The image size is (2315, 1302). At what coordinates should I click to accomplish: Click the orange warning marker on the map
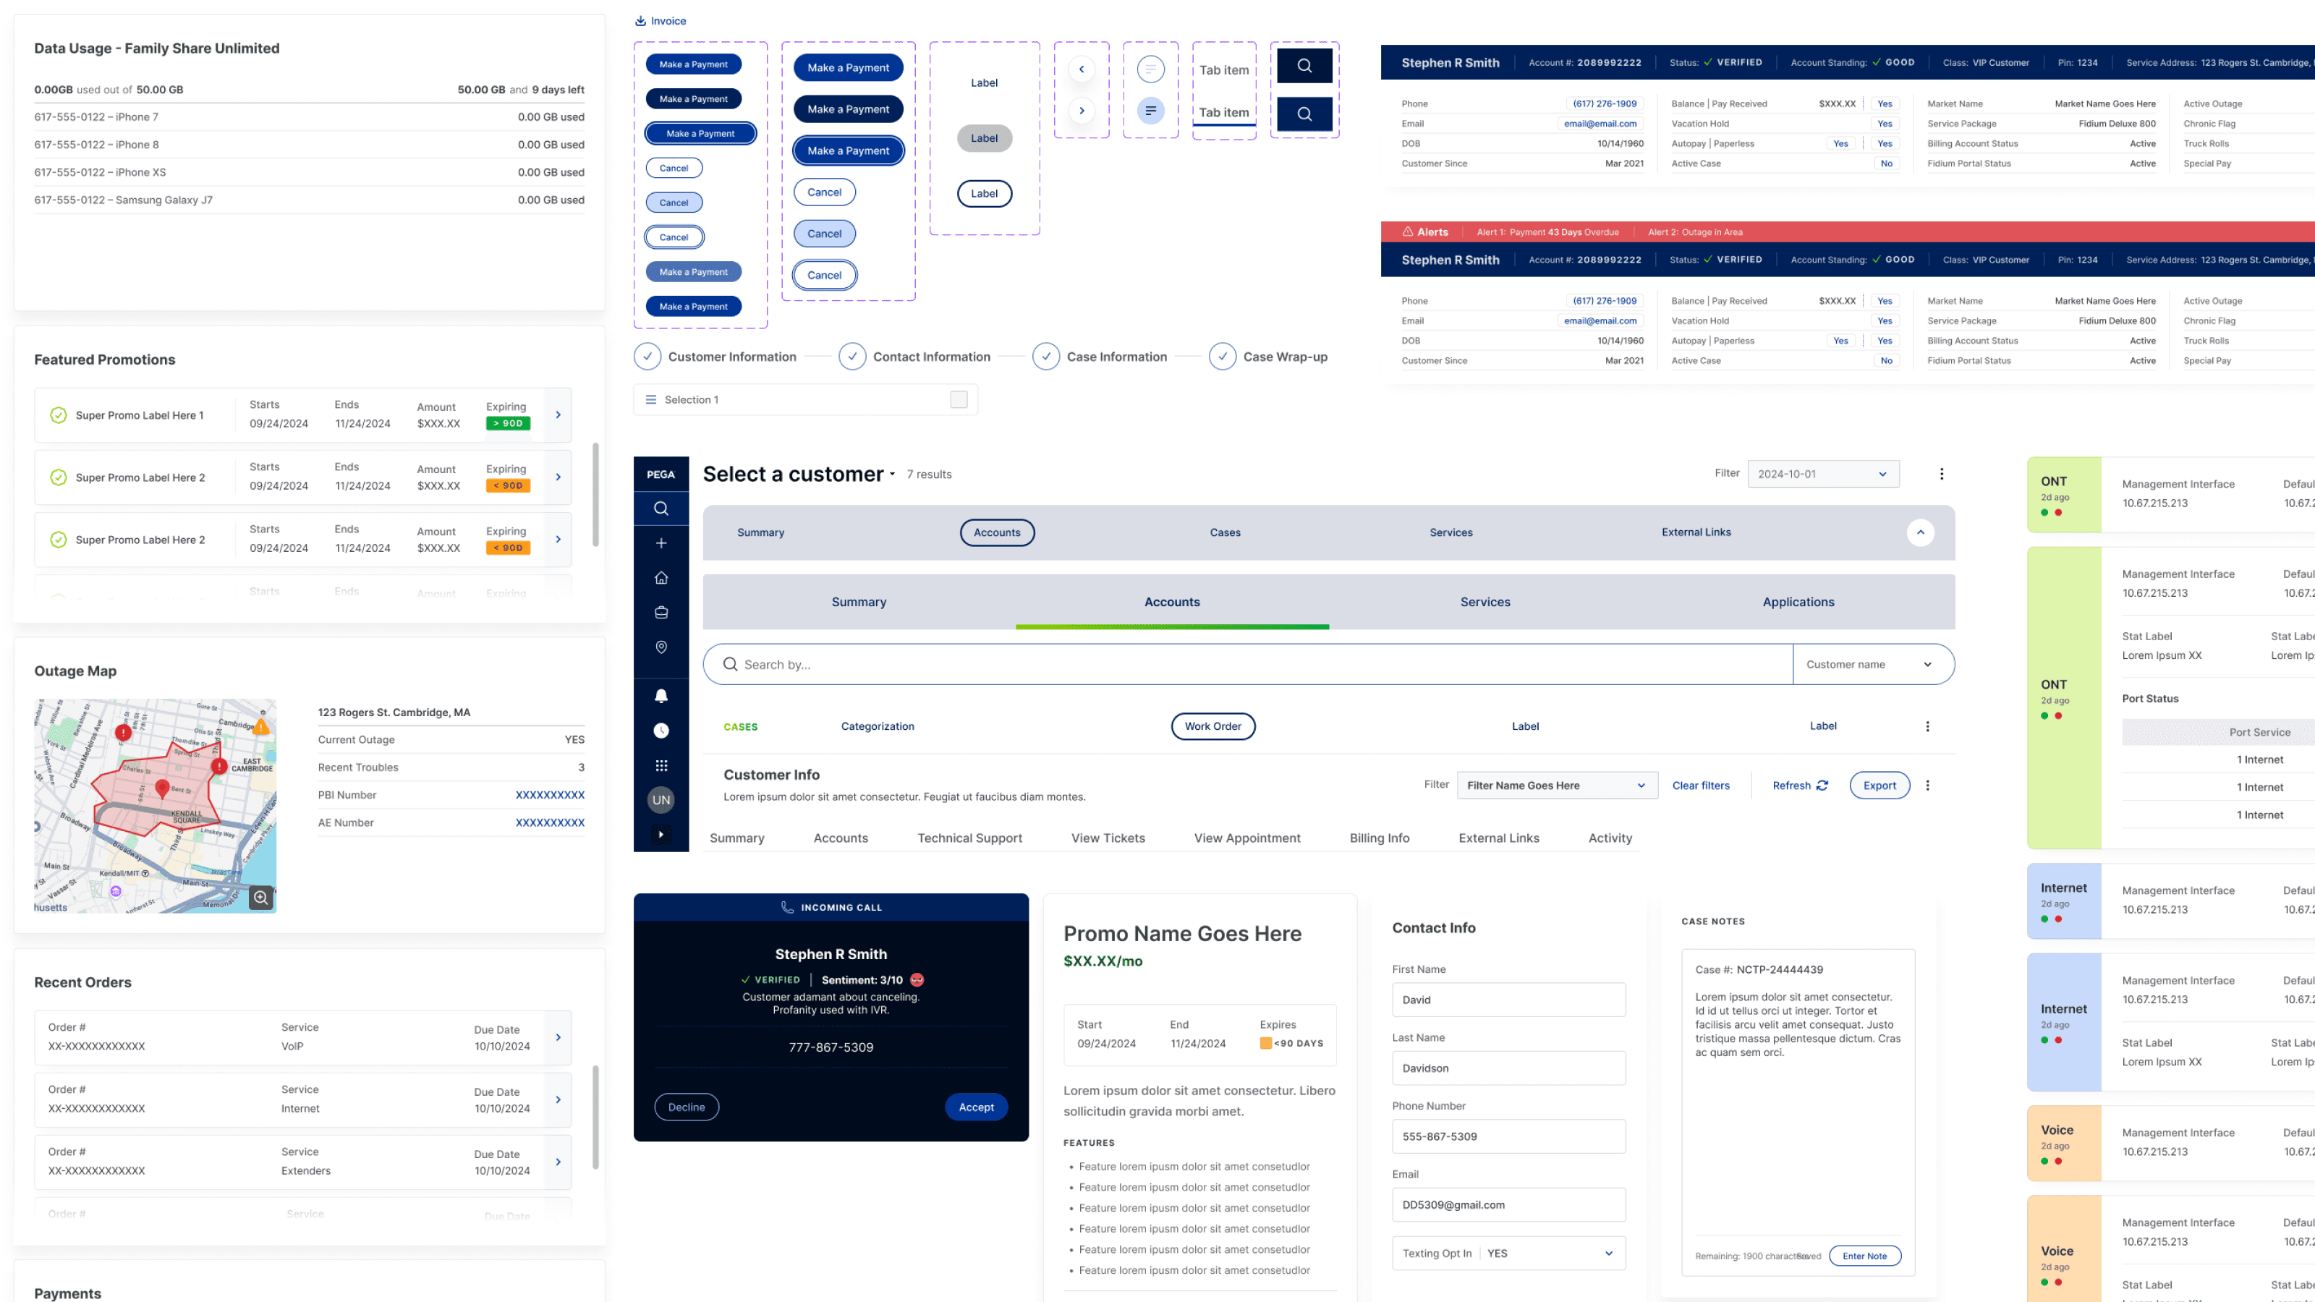260,726
